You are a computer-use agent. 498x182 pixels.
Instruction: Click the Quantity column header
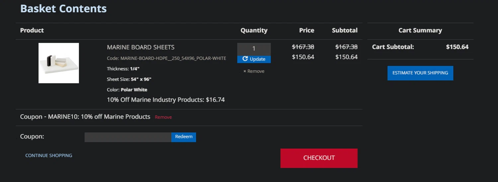(254, 30)
